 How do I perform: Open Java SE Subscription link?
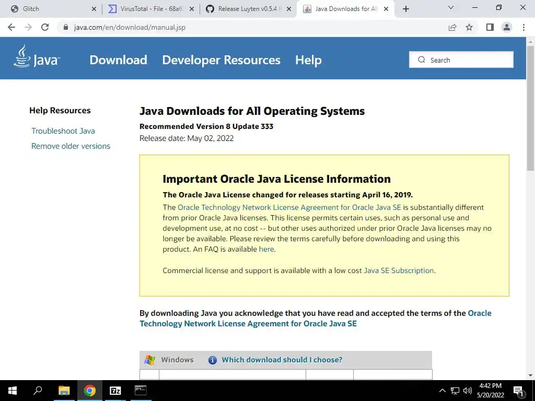(399, 270)
